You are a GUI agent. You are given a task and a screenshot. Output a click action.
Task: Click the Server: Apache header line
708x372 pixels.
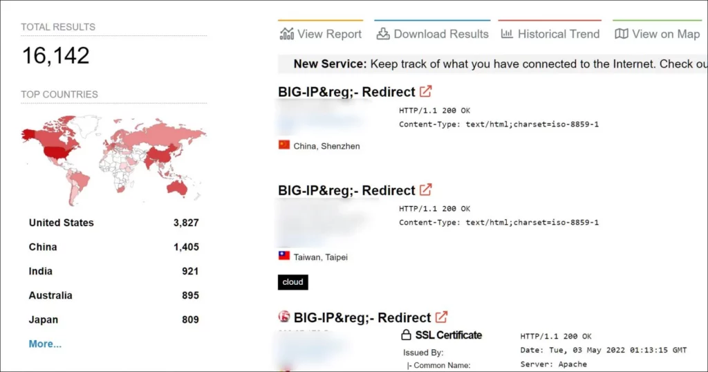point(554,364)
